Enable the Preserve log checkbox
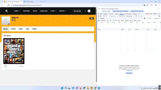 (109, 16)
